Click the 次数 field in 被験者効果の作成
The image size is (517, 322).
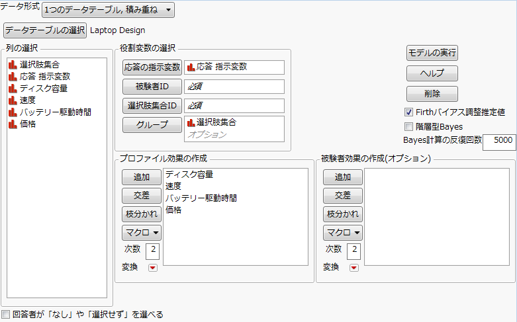click(x=353, y=251)
